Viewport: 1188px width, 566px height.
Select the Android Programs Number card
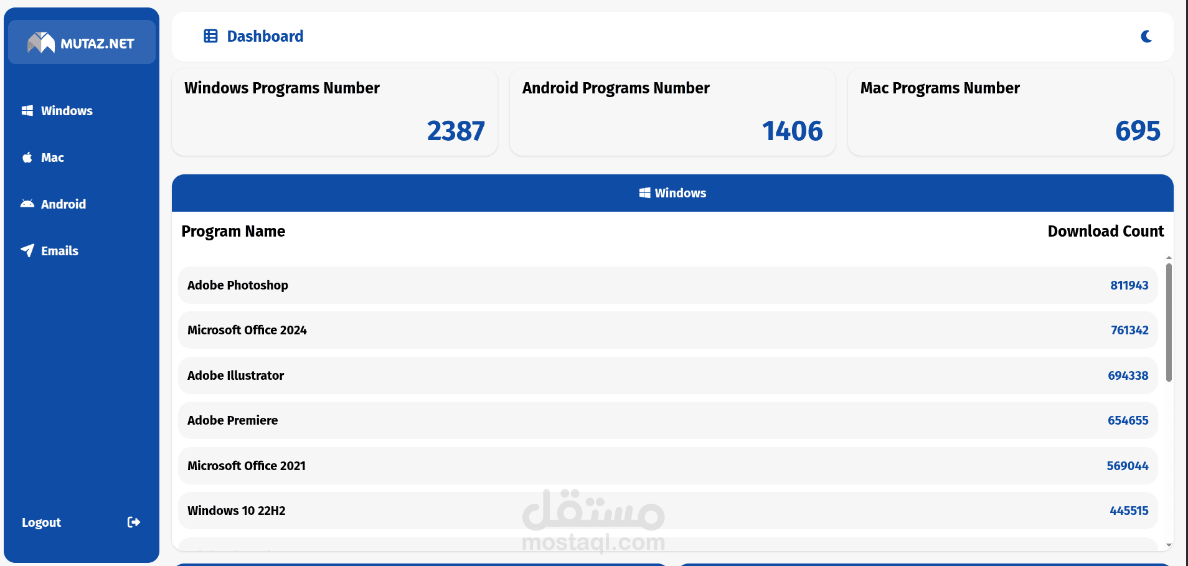pos(672,112)
